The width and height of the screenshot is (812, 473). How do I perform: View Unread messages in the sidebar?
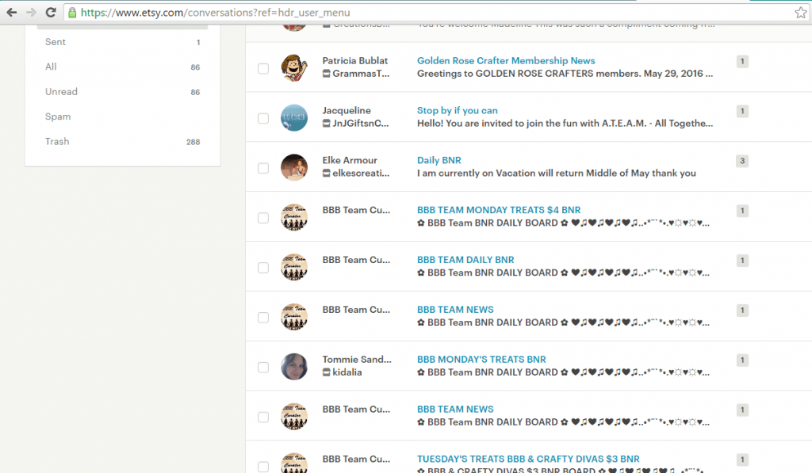click(x=61, y=91)
